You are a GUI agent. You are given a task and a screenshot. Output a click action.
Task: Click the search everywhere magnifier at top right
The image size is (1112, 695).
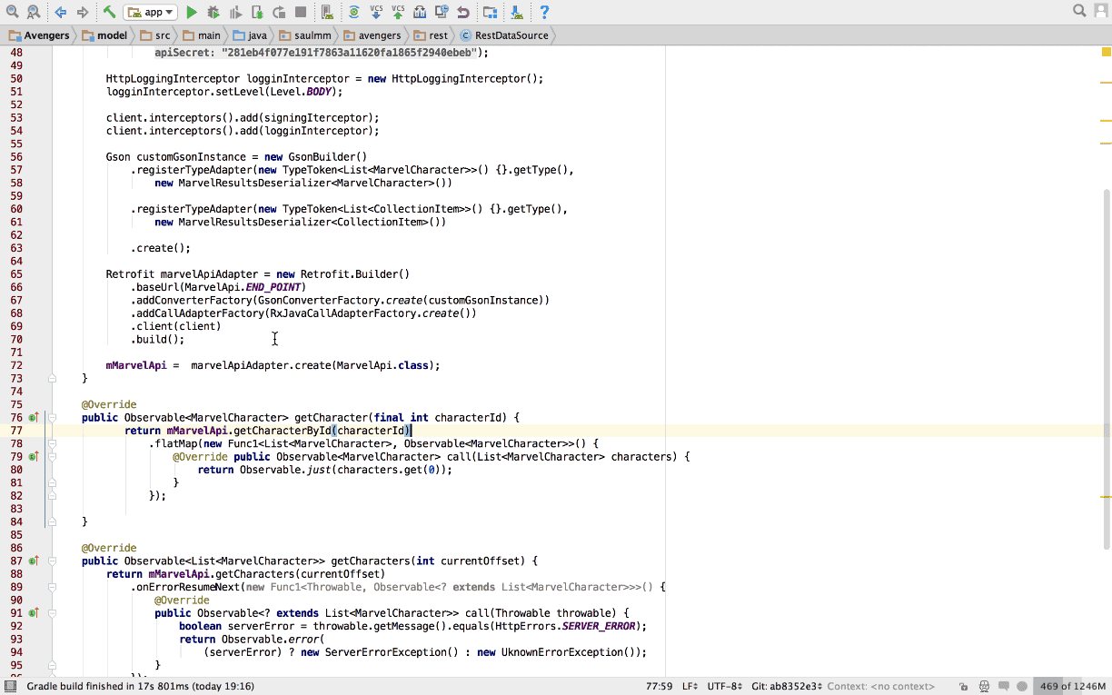point(1079,11)
